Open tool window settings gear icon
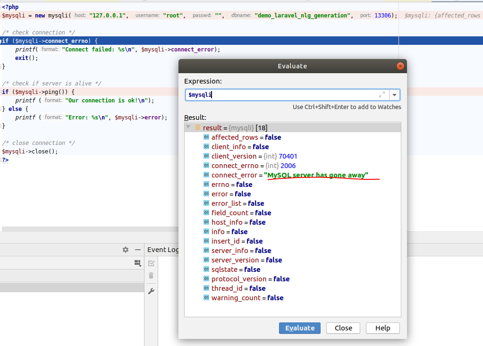This screenshot has height=346, width=483. [x=125, y=250]
